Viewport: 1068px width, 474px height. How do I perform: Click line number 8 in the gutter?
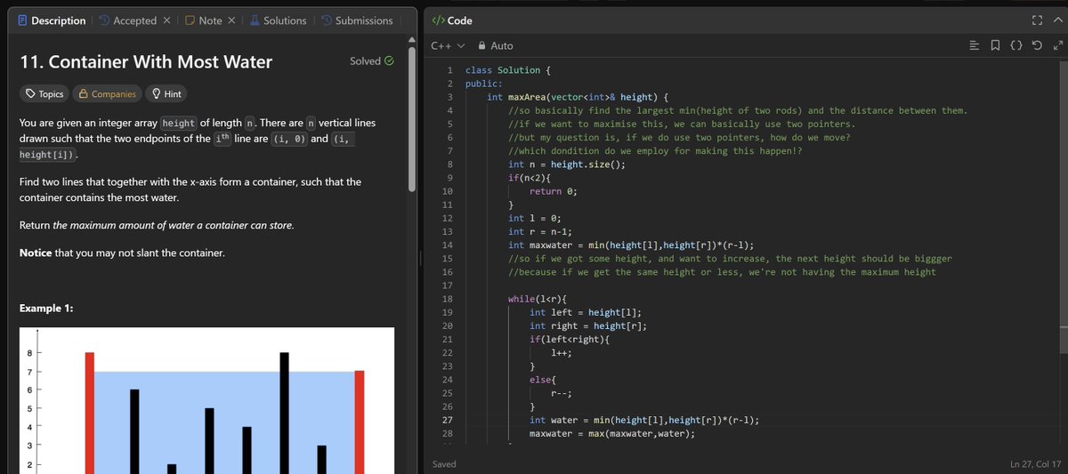451,164
